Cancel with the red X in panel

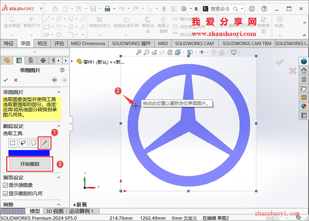tap(16, 80)
